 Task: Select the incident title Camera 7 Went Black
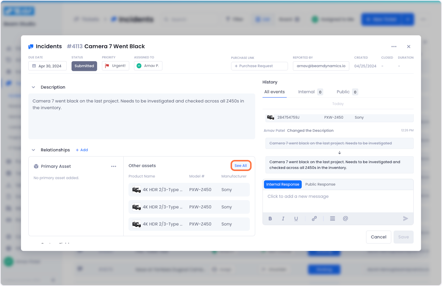click(115, 46)
